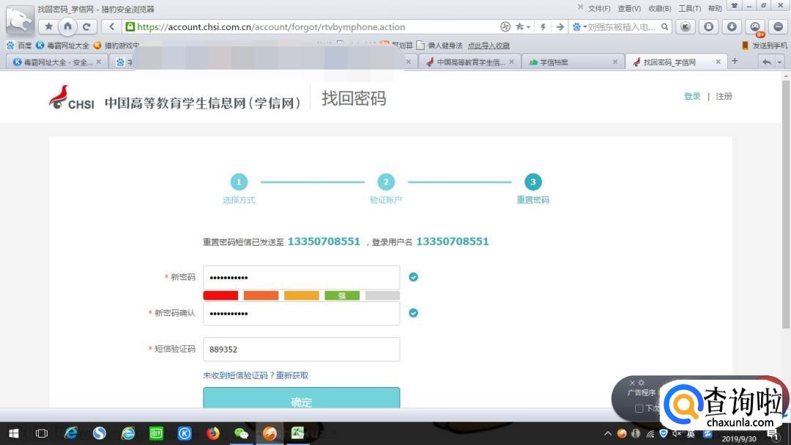
Task: Click the magnifier search icon
Action: click(x=665, y=27)
